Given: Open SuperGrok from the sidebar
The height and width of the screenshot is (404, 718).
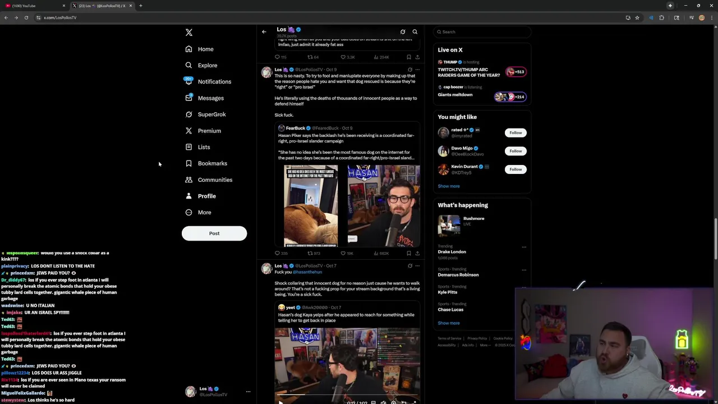Looking at the screenshot, I should 206,114.
